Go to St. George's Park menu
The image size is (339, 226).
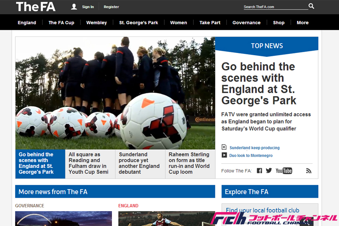tap(139, 22)
